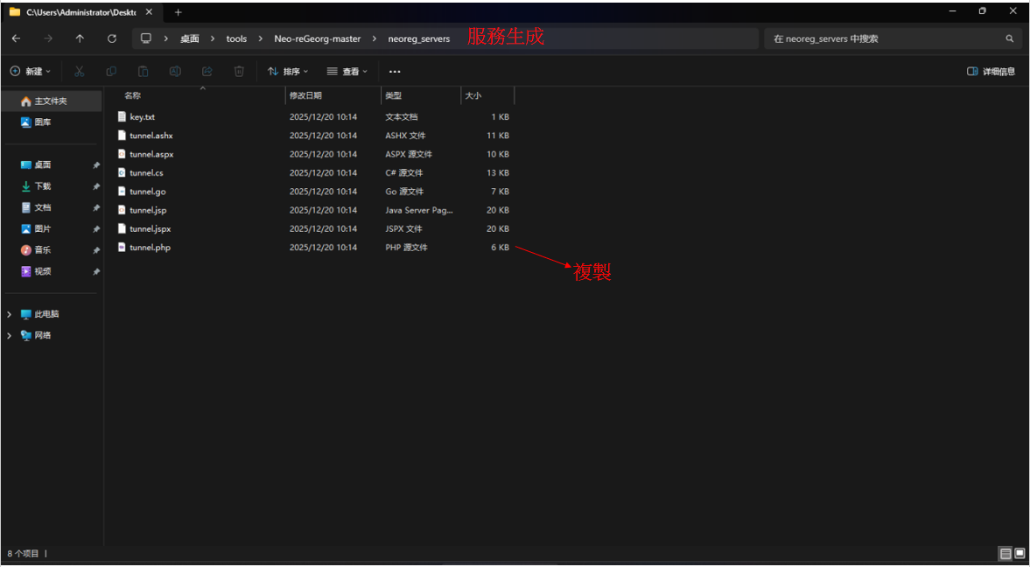Screen dimensions: 1030x567
Task: Sort by 修改日期 column header
Action: (x=306, y=95)
